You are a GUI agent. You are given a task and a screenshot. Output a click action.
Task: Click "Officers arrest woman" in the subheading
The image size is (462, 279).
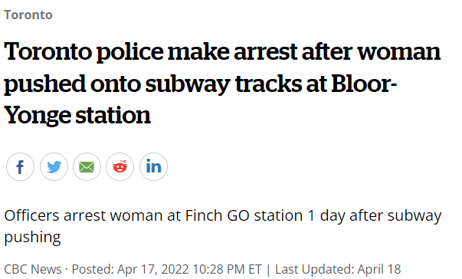pos(84,215)
